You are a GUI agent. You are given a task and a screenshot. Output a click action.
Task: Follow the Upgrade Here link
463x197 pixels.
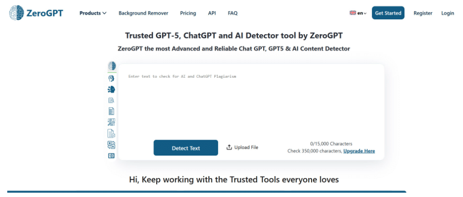[359, 151]
